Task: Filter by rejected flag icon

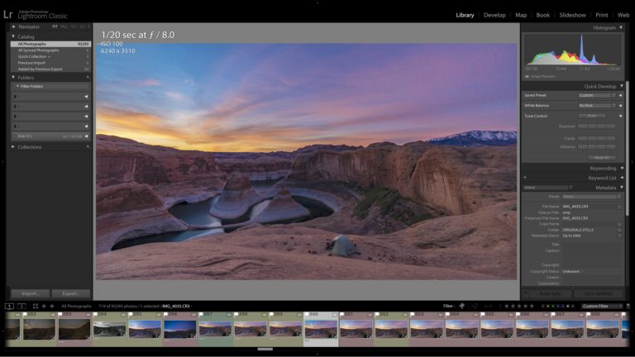Action: 475,306
